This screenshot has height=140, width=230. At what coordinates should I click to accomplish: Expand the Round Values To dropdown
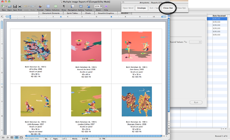tap(196, 42)
